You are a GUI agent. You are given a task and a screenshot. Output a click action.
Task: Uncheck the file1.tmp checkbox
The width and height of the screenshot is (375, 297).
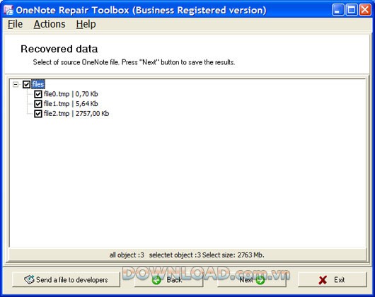click(x=37, y=104)
